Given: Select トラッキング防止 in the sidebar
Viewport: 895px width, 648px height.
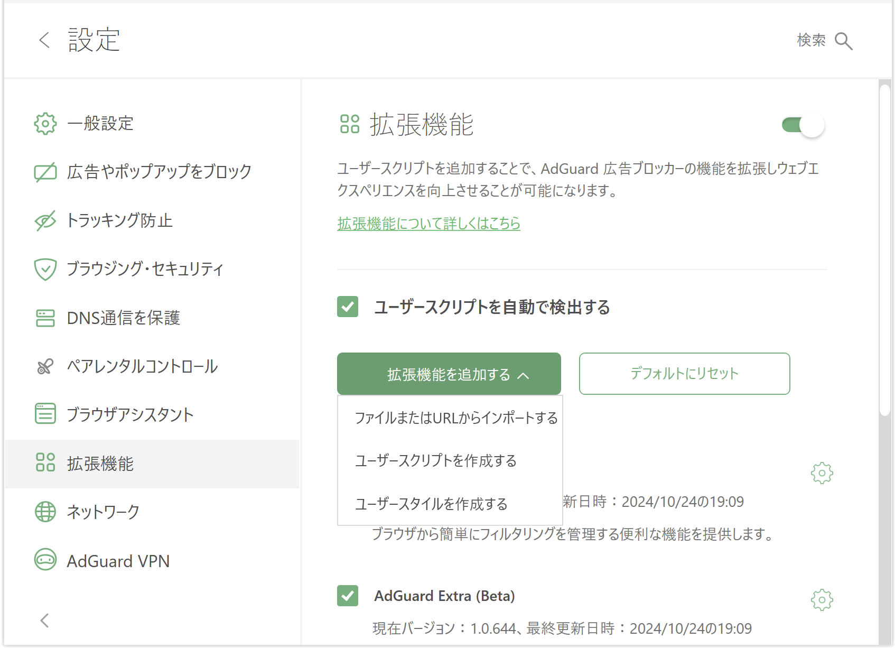Looking at the screenshot, I should 152,220.
